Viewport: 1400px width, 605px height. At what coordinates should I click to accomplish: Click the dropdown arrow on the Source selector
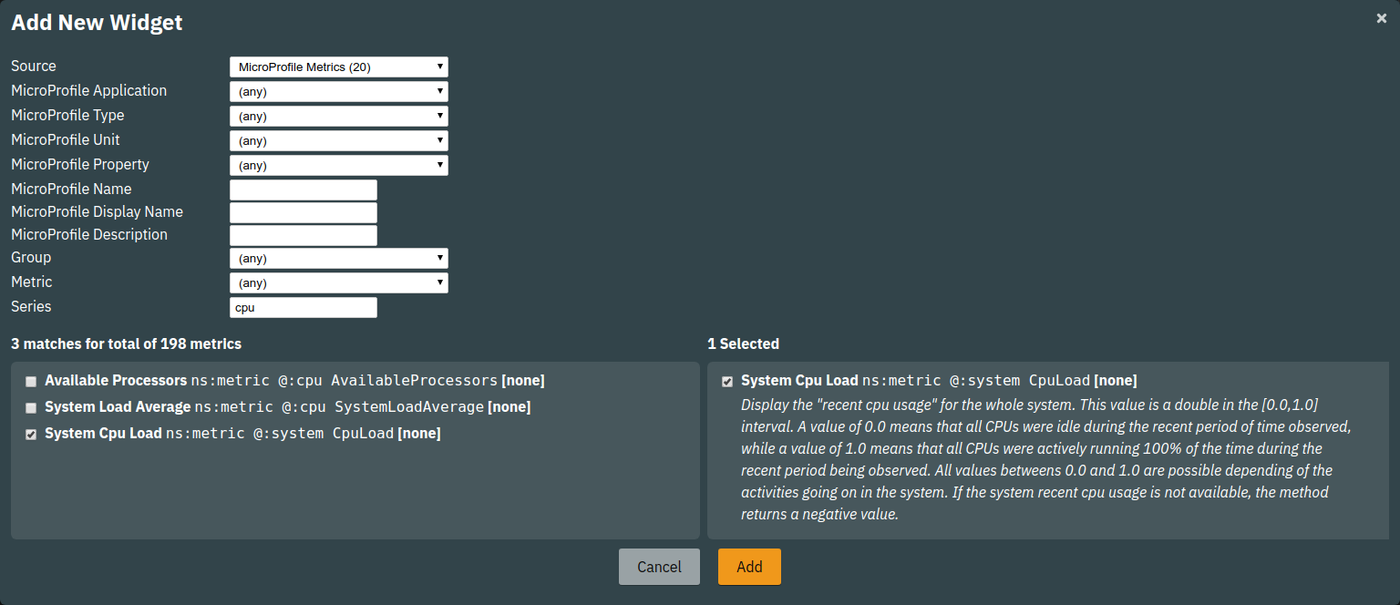tap(438, 67)
